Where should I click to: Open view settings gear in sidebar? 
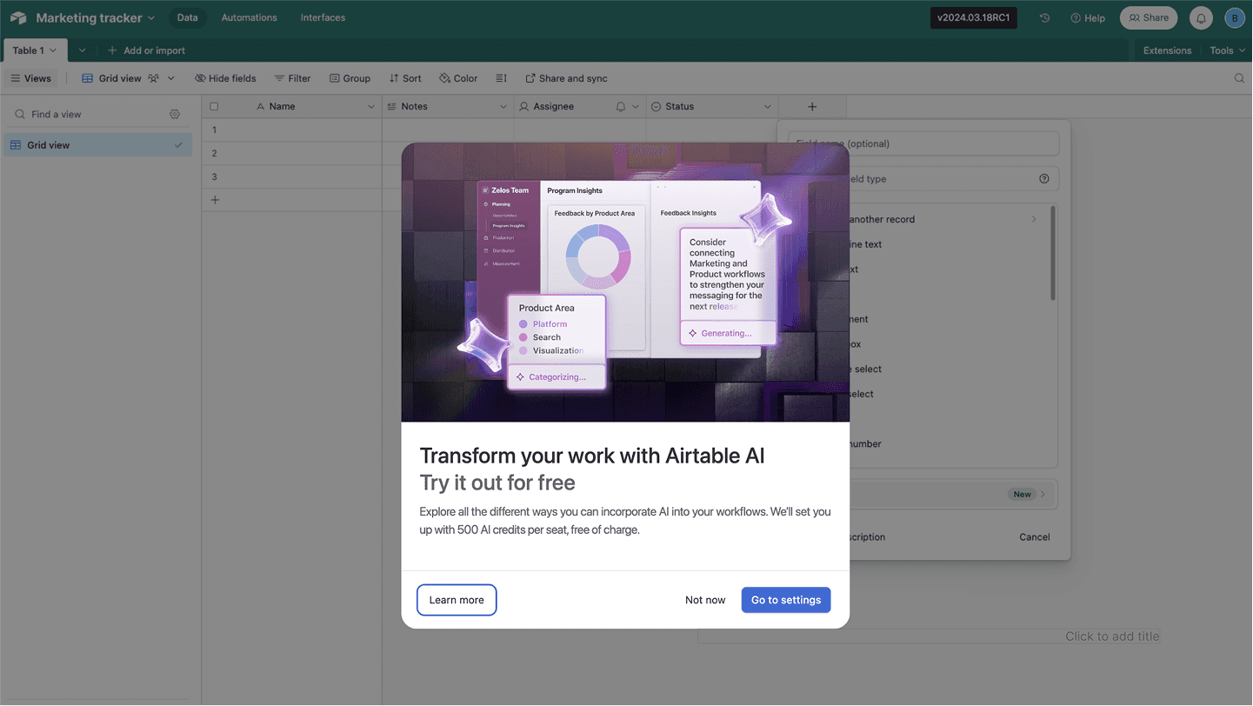coord(175,114)
